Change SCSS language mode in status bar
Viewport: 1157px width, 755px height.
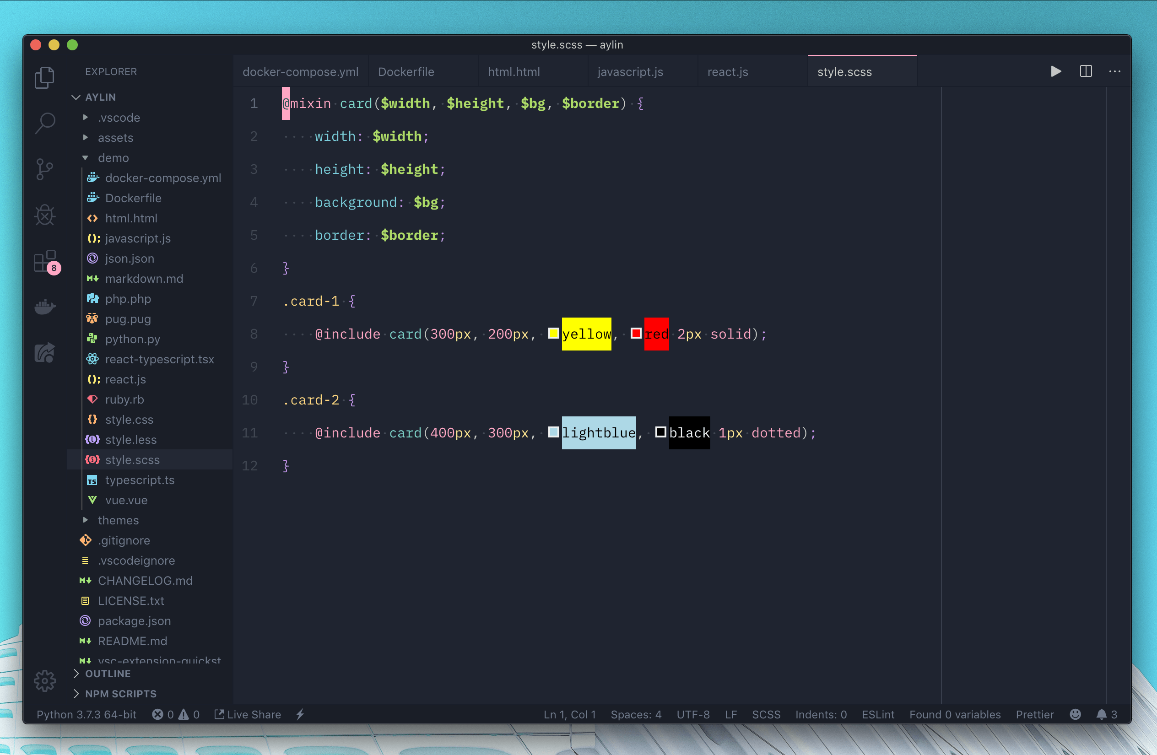(766, 714)
